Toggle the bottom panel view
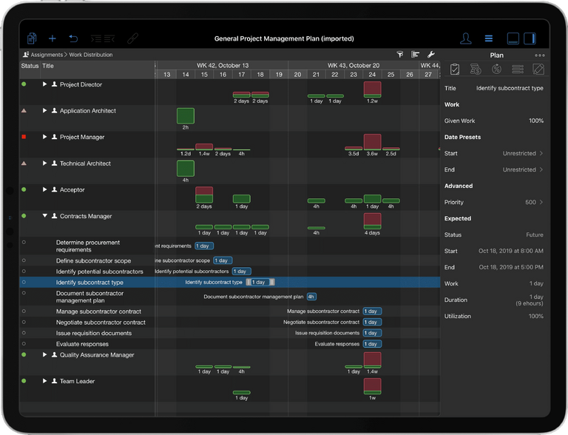The height and width of the screenshot is (435, 568). [513, 38]
